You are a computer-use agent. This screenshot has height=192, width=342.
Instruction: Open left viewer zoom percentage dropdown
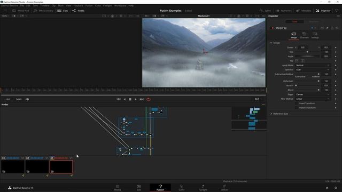(5, 16)
